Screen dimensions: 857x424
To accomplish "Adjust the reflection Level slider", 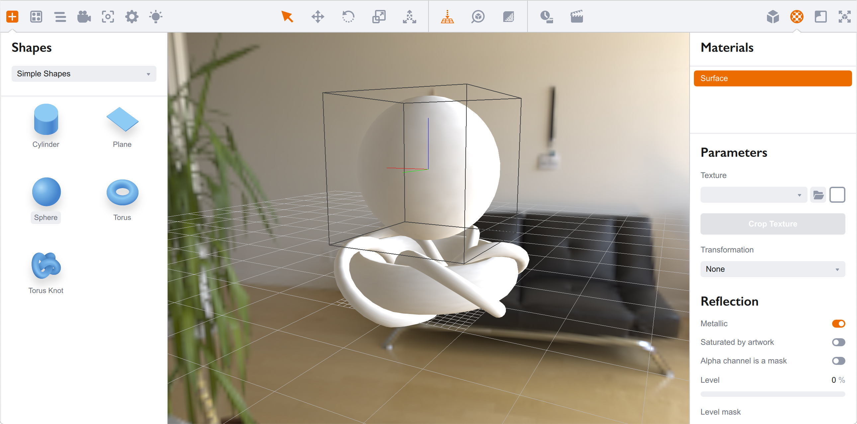I will (772, 394).
